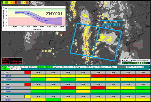Jump to last frame of animation
The height and width of the screenshot is (102, 151).
coord(131,60)
